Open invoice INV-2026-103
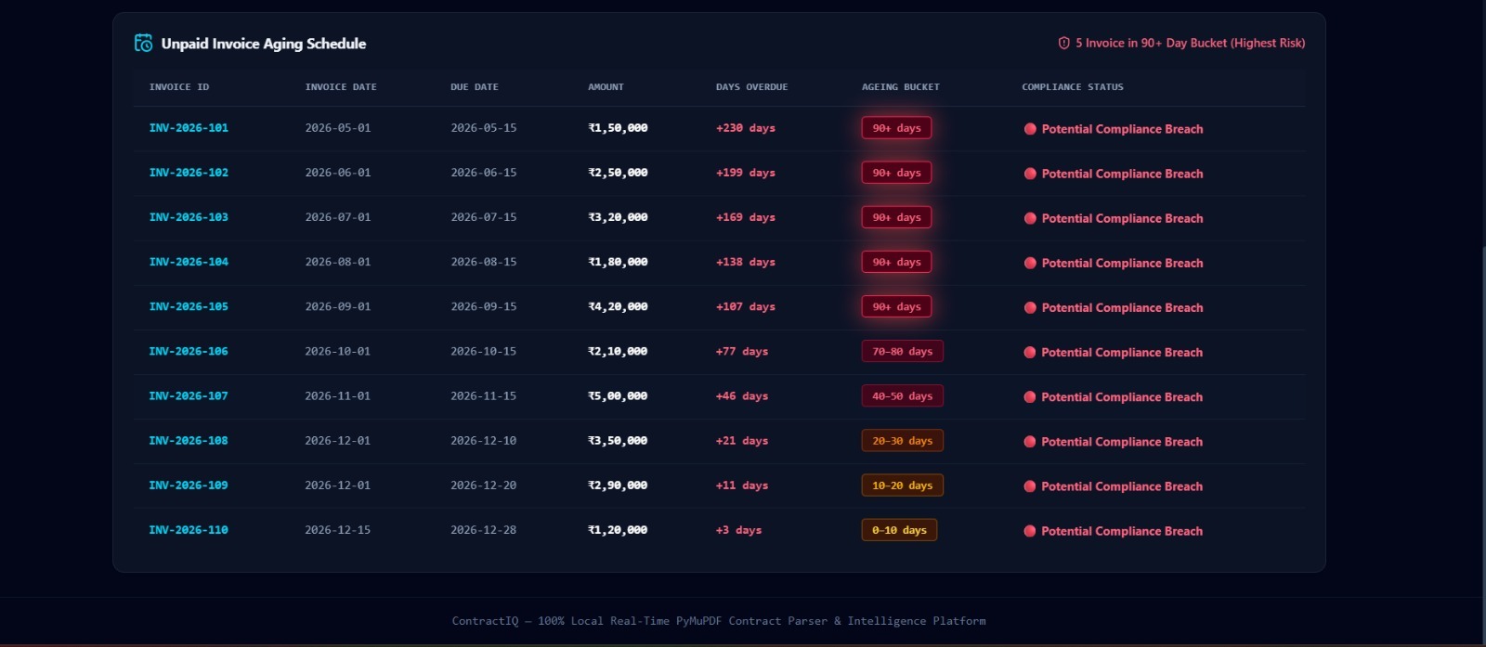This screenshot has height=647, width=1486. click(x=189, y=217)
